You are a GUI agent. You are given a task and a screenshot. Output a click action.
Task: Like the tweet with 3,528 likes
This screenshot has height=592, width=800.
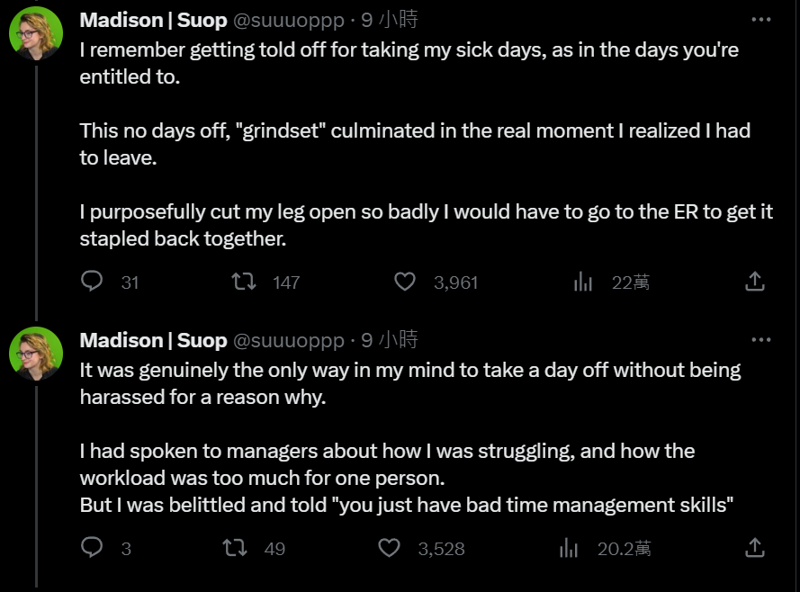coord(389,547)
